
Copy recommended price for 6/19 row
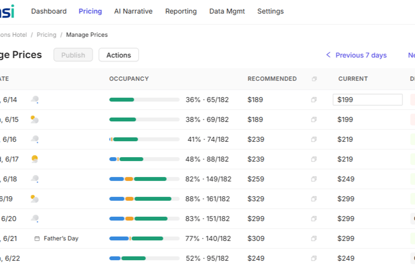314,199
